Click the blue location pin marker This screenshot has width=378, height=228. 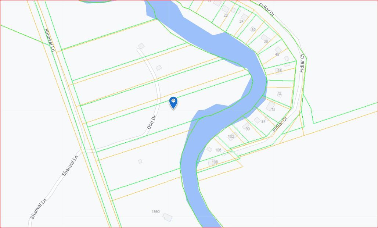[173, 103]
